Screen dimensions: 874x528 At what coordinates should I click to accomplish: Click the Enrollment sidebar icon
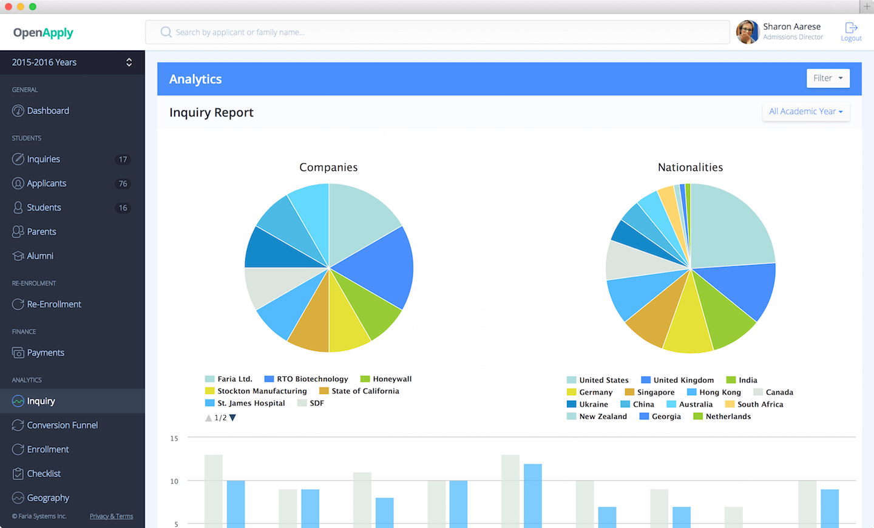point(18,450)
